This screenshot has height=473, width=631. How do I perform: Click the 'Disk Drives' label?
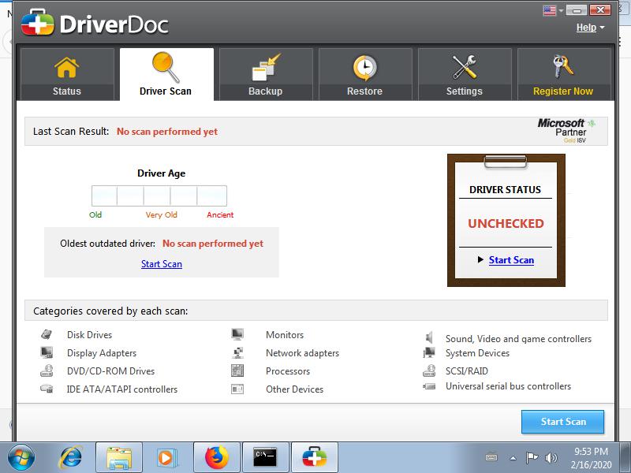89,334
